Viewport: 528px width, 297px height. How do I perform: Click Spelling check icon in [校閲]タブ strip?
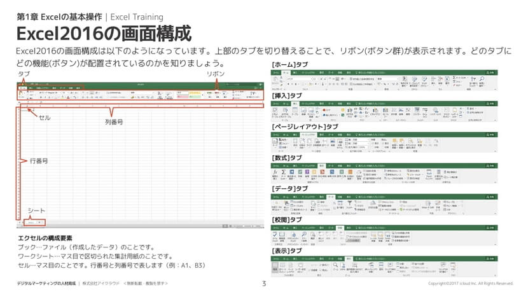click(x=275, y=235)
